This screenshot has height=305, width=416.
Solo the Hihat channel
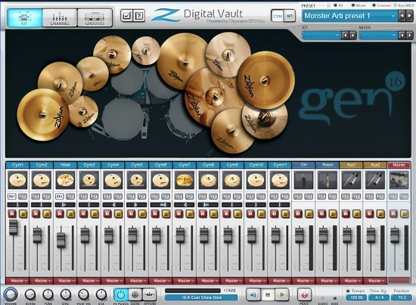(71, 213)
